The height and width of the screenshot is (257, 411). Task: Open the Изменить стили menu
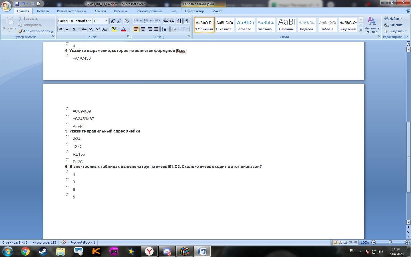(372, 25)
